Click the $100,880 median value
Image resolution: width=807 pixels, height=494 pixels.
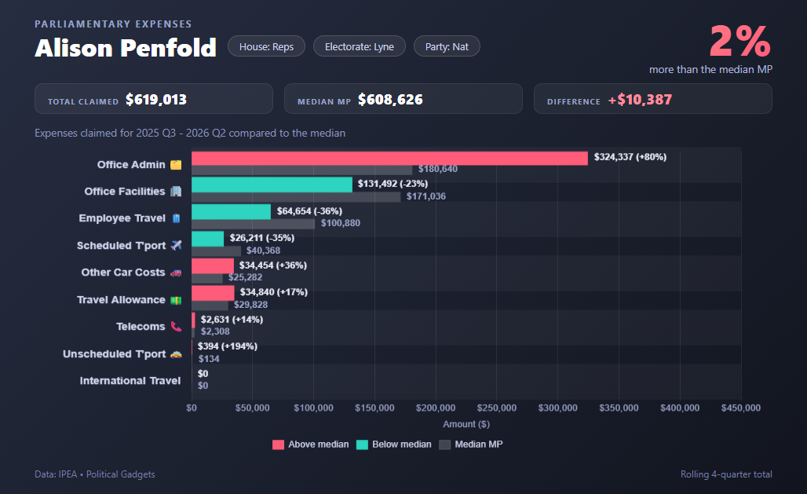(x=341, y=223)
